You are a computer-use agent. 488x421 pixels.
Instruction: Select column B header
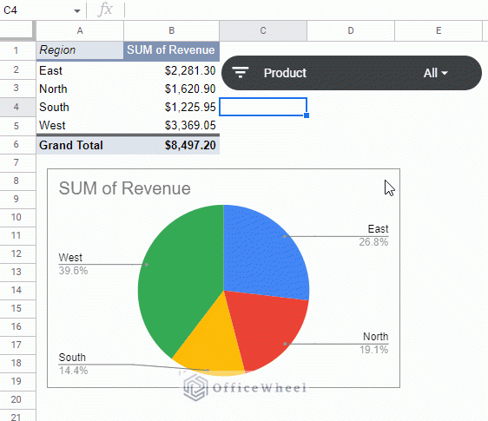tap(171, 30)
